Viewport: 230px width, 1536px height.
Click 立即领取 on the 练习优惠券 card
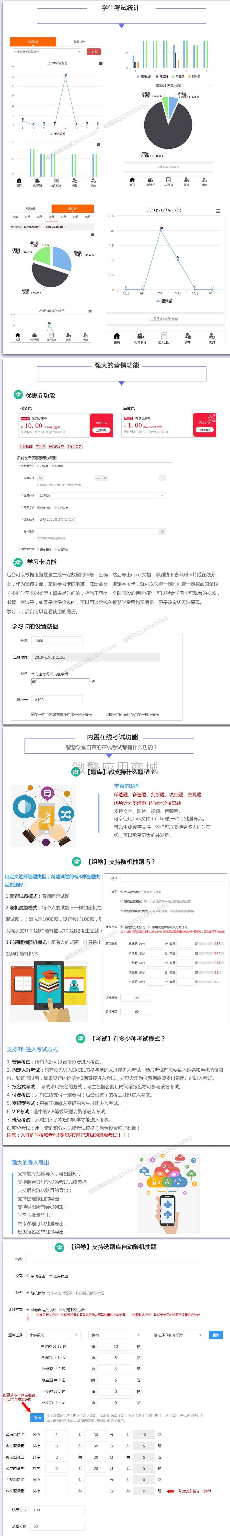101,430
